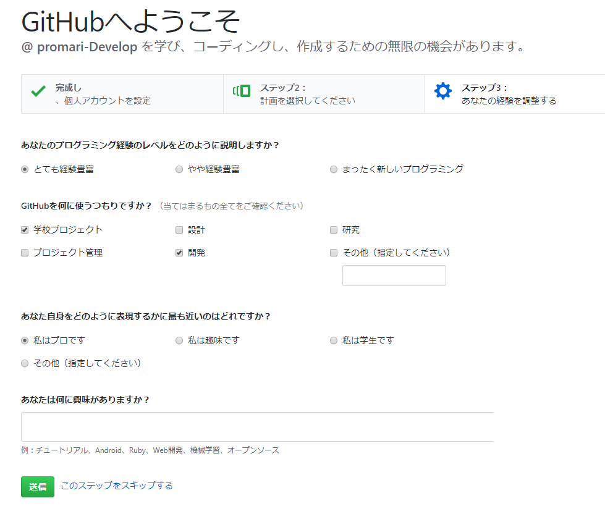Click the あなた自身をどのように表現 question text
605x506 pixels.
coord(146,316)
